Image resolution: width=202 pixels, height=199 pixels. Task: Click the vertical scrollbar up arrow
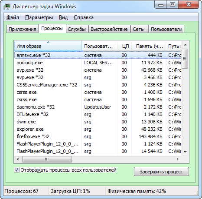point(185,45)
